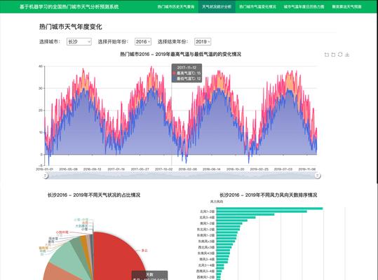Open the start year dropdown showing 2016
The image size is (378, 280).
click(143, 41)
